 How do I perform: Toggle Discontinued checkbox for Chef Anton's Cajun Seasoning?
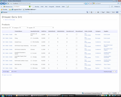click(x=77, y=46)
